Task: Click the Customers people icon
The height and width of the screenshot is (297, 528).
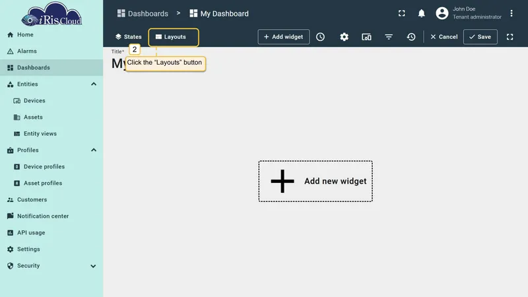Action: pos(10,200)
